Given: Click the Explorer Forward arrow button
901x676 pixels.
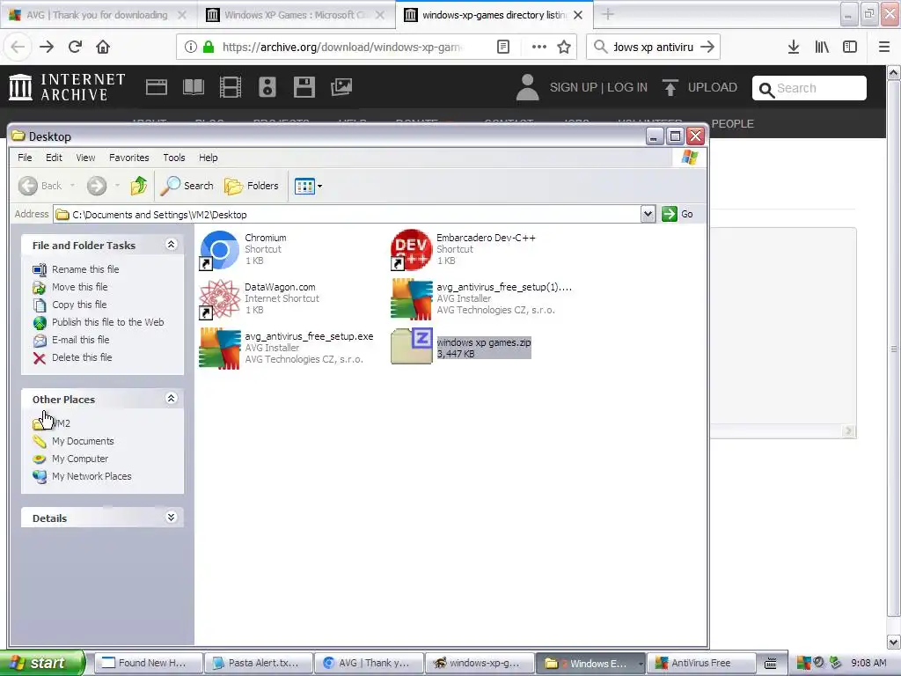Looking at the screenshot, I should pyautogui.click(x=97, y=186).
